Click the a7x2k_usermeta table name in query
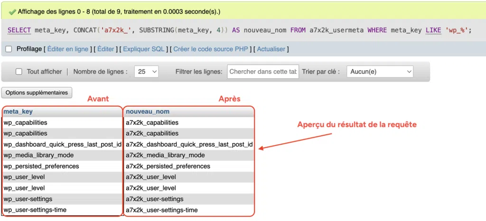Image resolution: width=486 pixels, height=221 pixels. click(x=336, y=30)
